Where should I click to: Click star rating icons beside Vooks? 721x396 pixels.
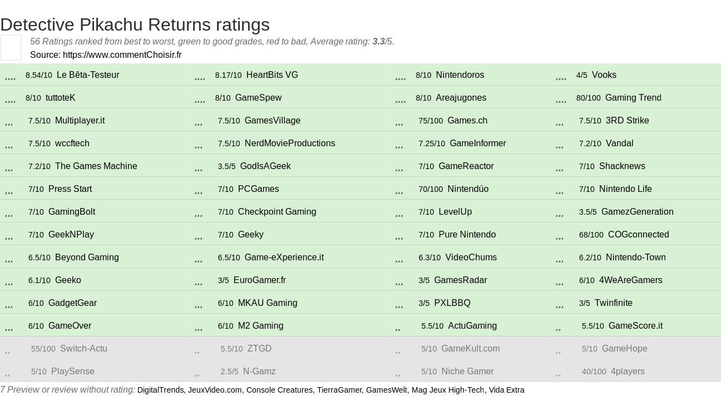point(561,76)
